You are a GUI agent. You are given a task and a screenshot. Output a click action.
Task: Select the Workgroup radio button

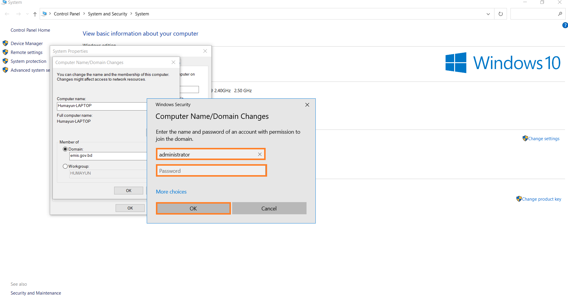point(65,166)
